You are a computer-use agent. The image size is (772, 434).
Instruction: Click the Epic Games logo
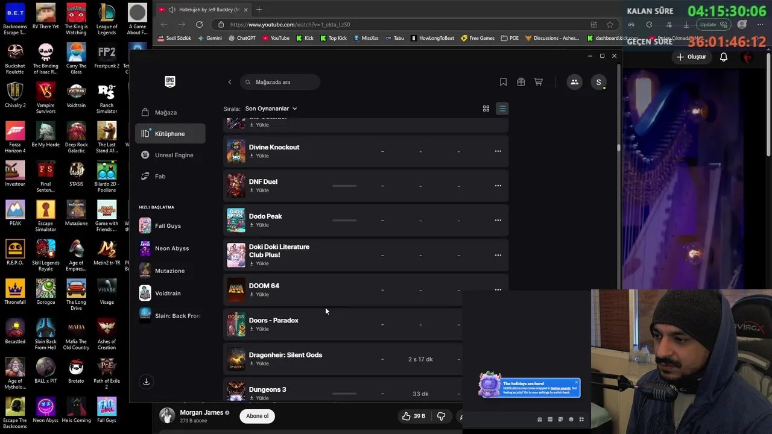[x=170, y=82]
